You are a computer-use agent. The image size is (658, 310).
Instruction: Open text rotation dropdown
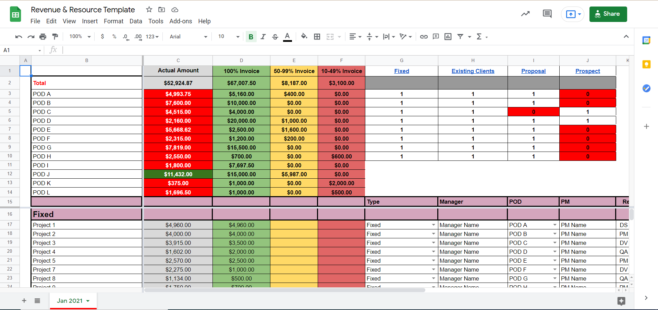tap(406, 37)
